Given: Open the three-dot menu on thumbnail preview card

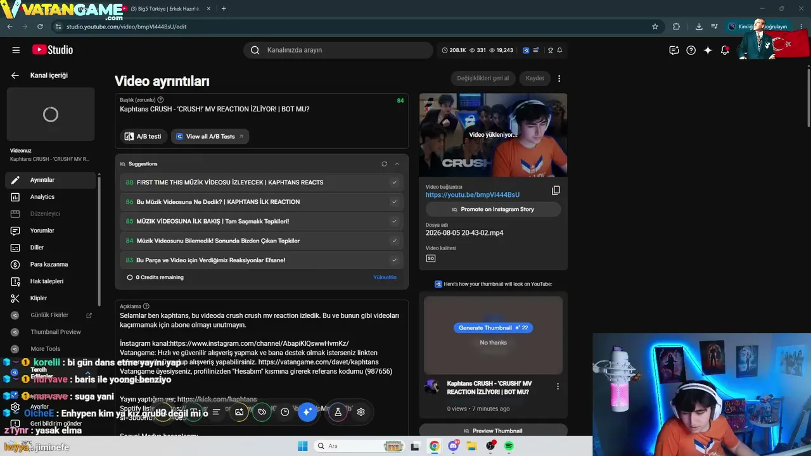Looking at the screenshot, I should pos(558,386).
